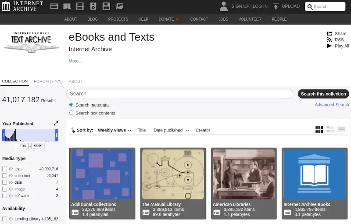Screen dimensions: 351x224
Task: Toggle sort direction arrows icon
Action: click(73, 130)
